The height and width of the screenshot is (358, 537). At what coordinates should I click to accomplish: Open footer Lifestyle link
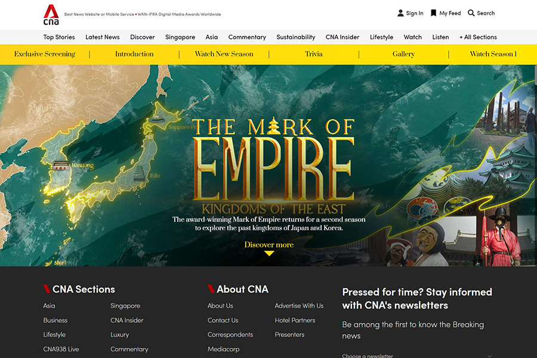54,335
